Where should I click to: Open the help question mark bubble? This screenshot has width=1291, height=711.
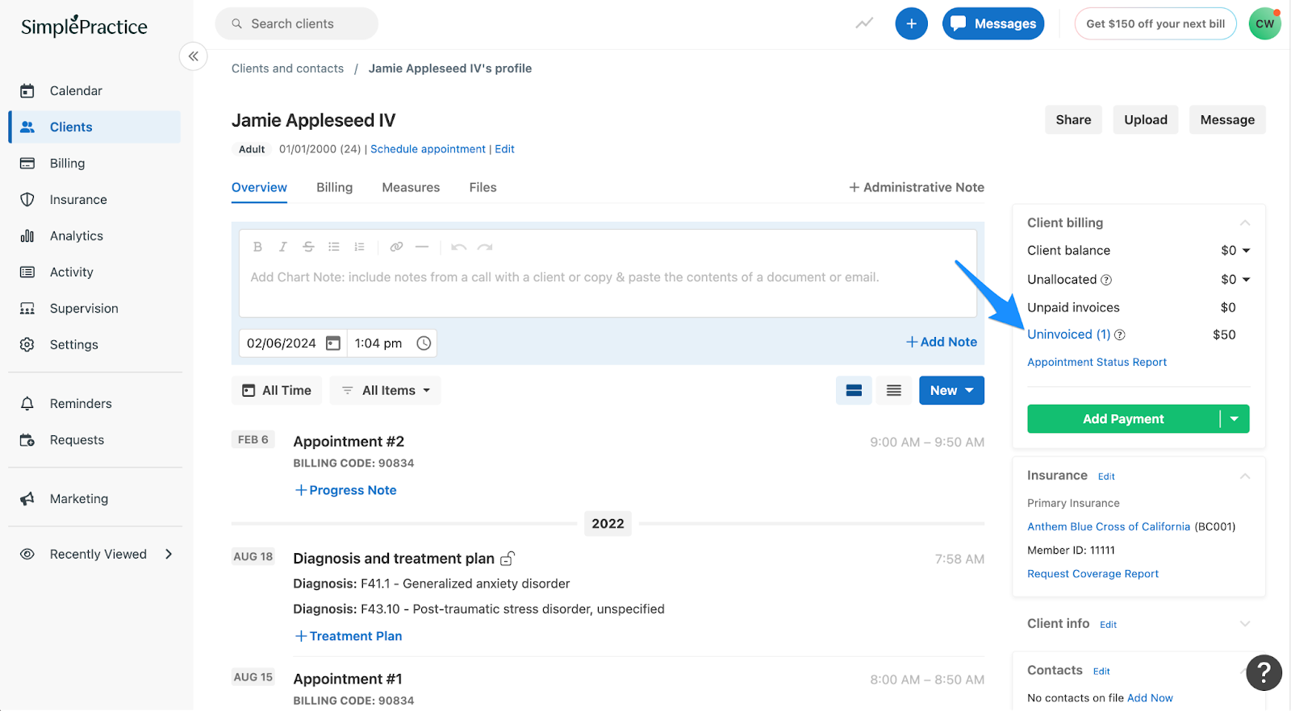1264,672
